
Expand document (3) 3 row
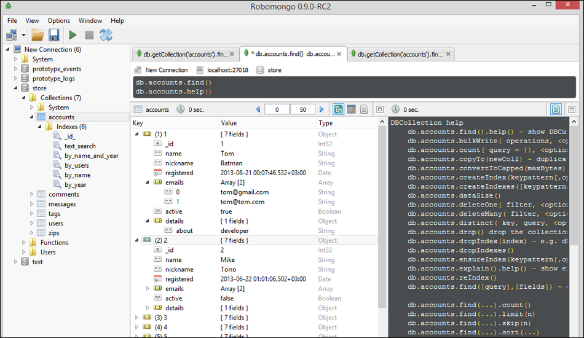(136, 318)
